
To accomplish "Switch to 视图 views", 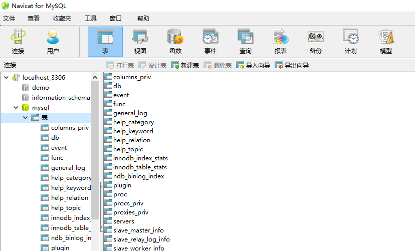I will (140, 41).
